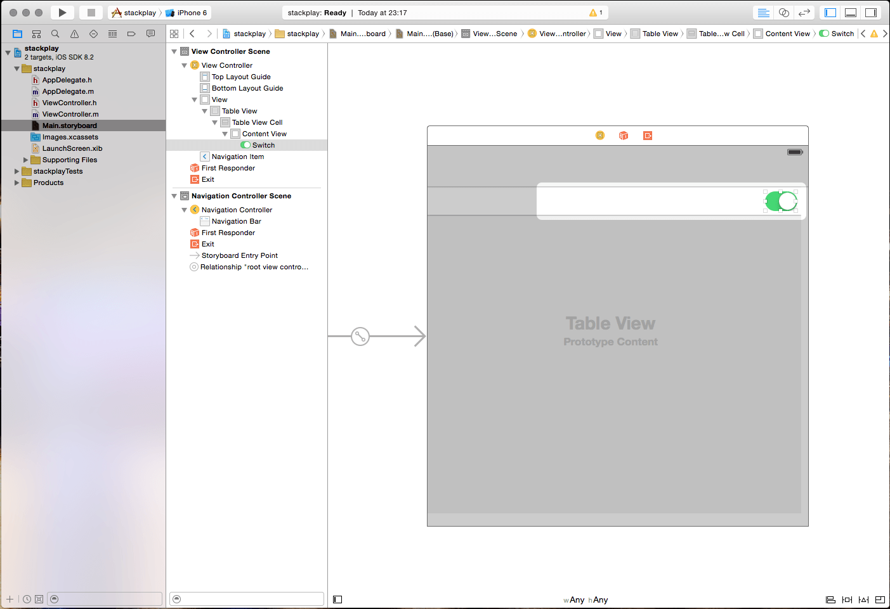Show the Version editor
The height and width of the screenshot is (609, 890).
coord(804,13)
